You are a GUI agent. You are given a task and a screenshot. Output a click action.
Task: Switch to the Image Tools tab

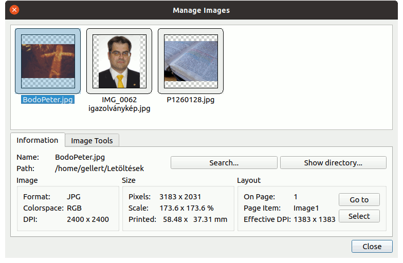click(92, 141)
